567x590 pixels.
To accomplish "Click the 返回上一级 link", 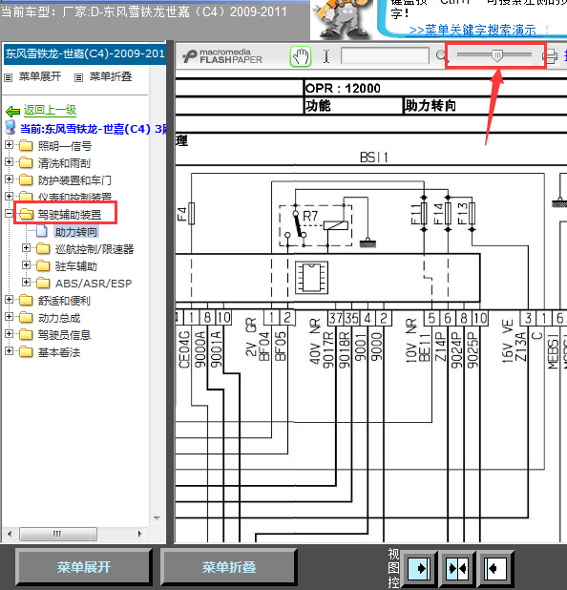I will click(x=50, y=110).
